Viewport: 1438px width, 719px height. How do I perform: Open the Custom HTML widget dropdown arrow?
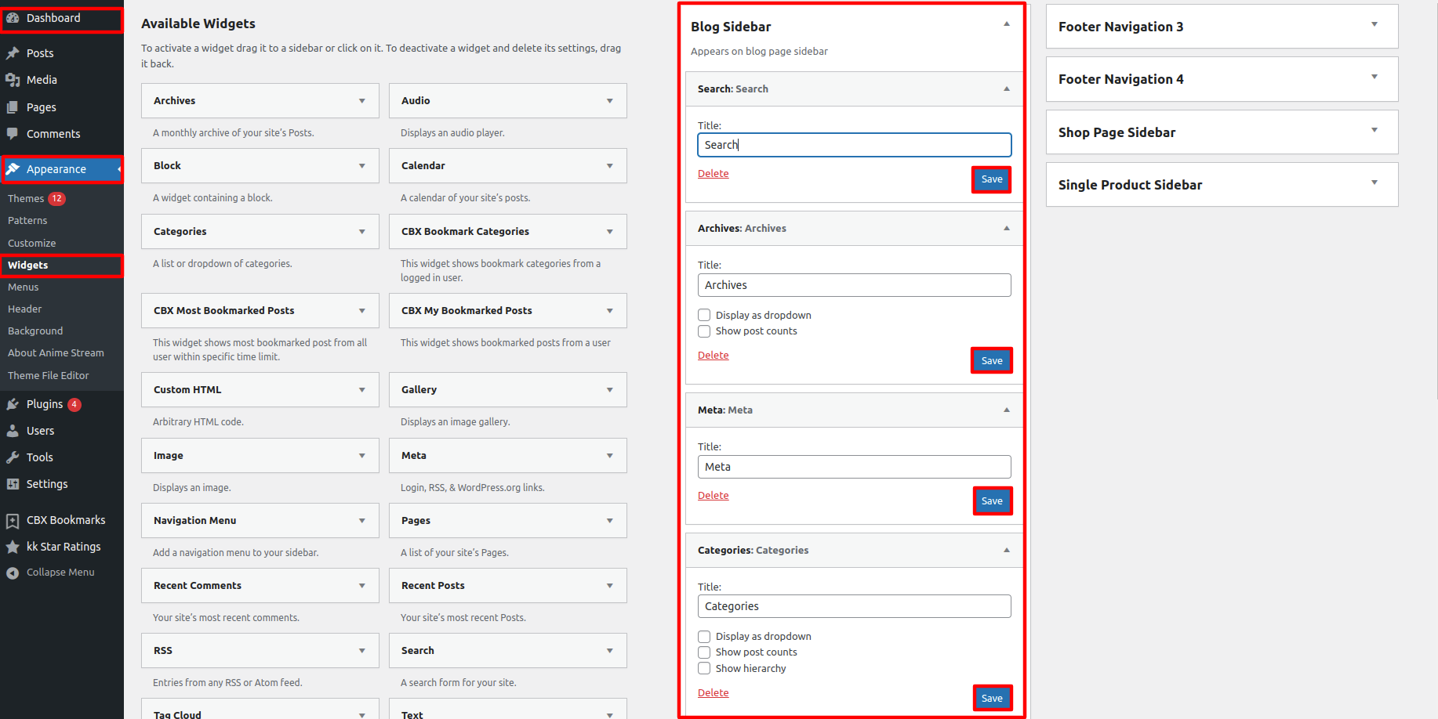361,390
